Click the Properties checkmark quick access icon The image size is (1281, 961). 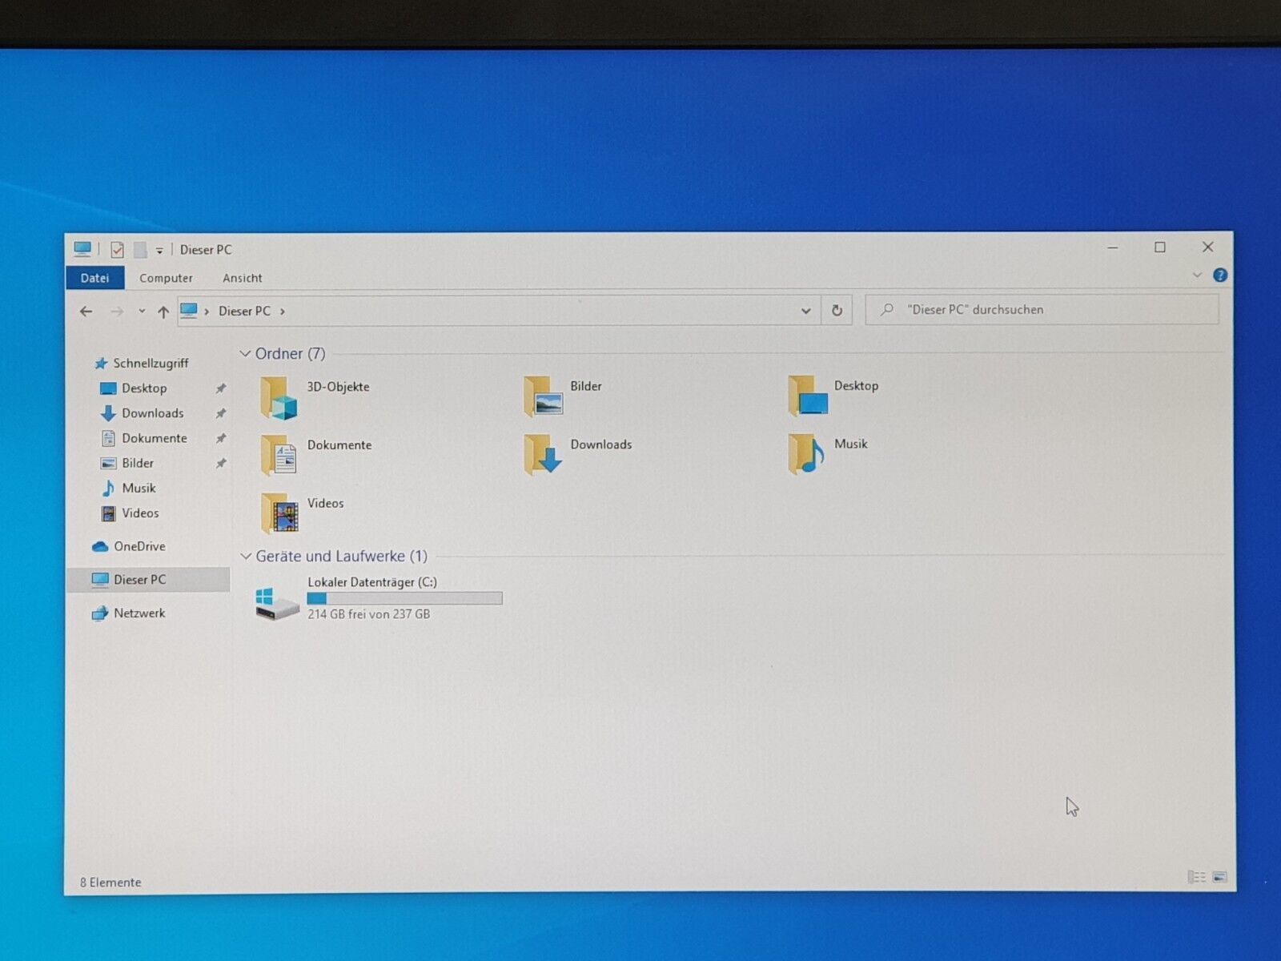[117, 250]
